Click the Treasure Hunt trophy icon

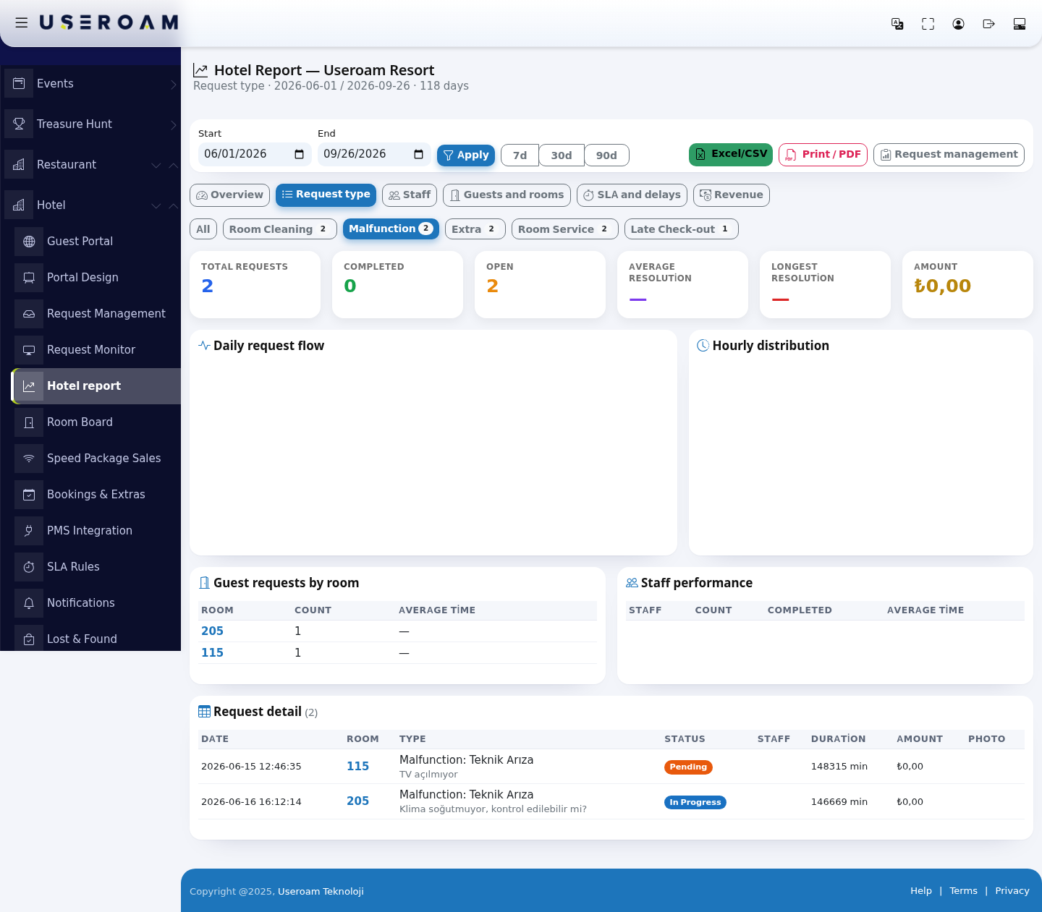pos(19,124)
